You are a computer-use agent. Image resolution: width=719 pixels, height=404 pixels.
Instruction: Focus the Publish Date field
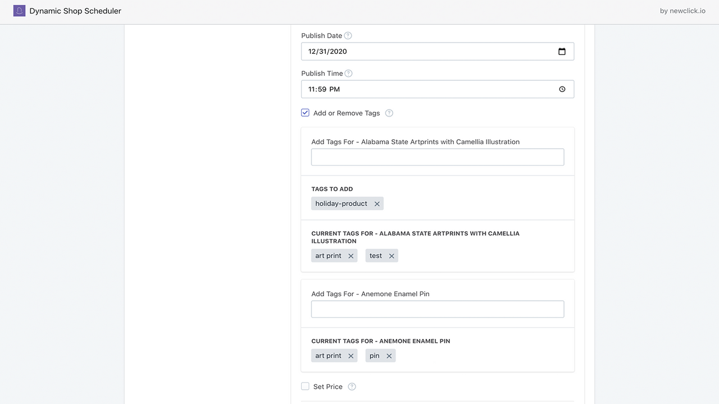click(438, 51)
